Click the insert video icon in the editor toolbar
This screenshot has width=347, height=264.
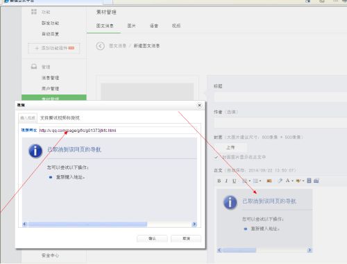point(316,181)
